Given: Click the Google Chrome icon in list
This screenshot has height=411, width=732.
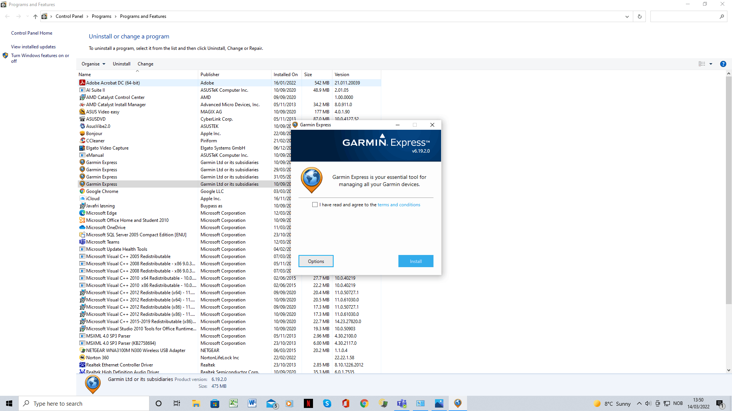Looking at the screenshot, I should tap(82, 191).
